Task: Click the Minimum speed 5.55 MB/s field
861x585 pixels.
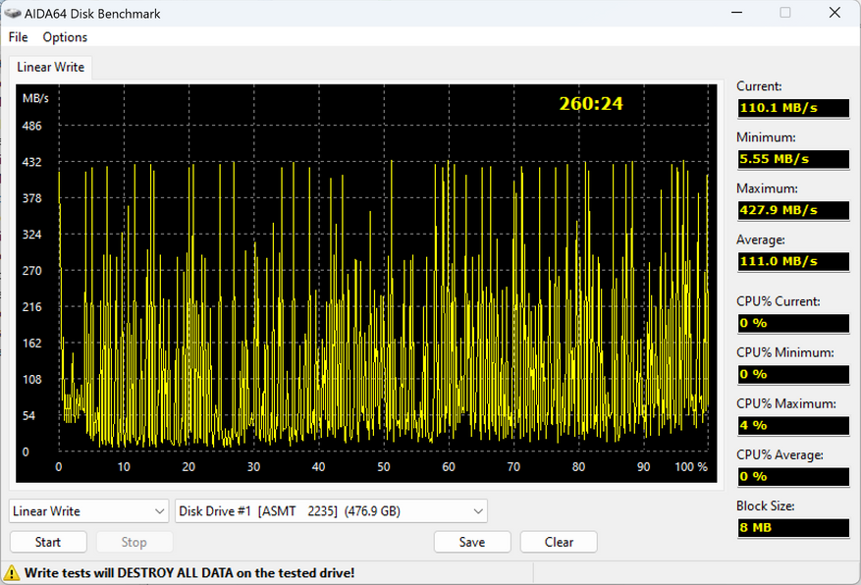Action: tap(792, 158)
